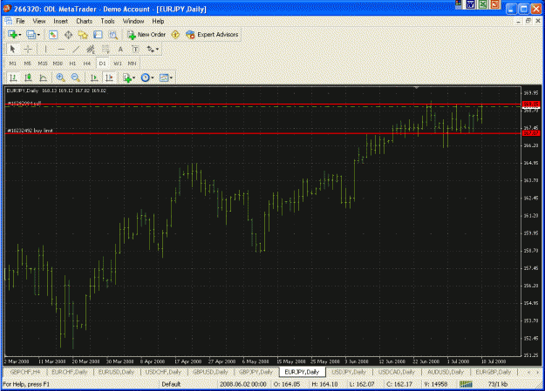This screenshot has height=391, width=545.
Task: Click the Expert Advisors button
Action: (212, 34)
